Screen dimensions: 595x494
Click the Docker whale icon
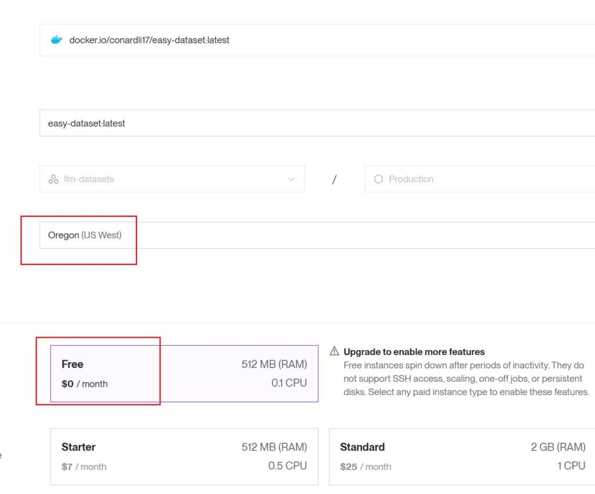click(x=56, y=40)
